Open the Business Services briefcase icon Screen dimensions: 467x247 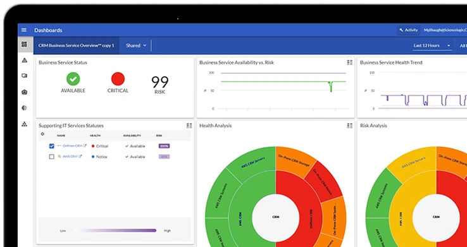[25, 92]
